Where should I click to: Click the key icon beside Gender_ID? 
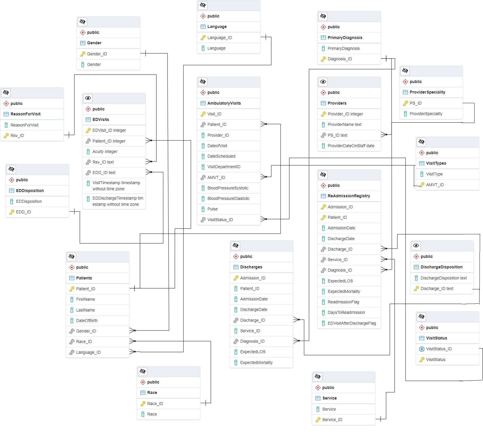pos(83,54)
